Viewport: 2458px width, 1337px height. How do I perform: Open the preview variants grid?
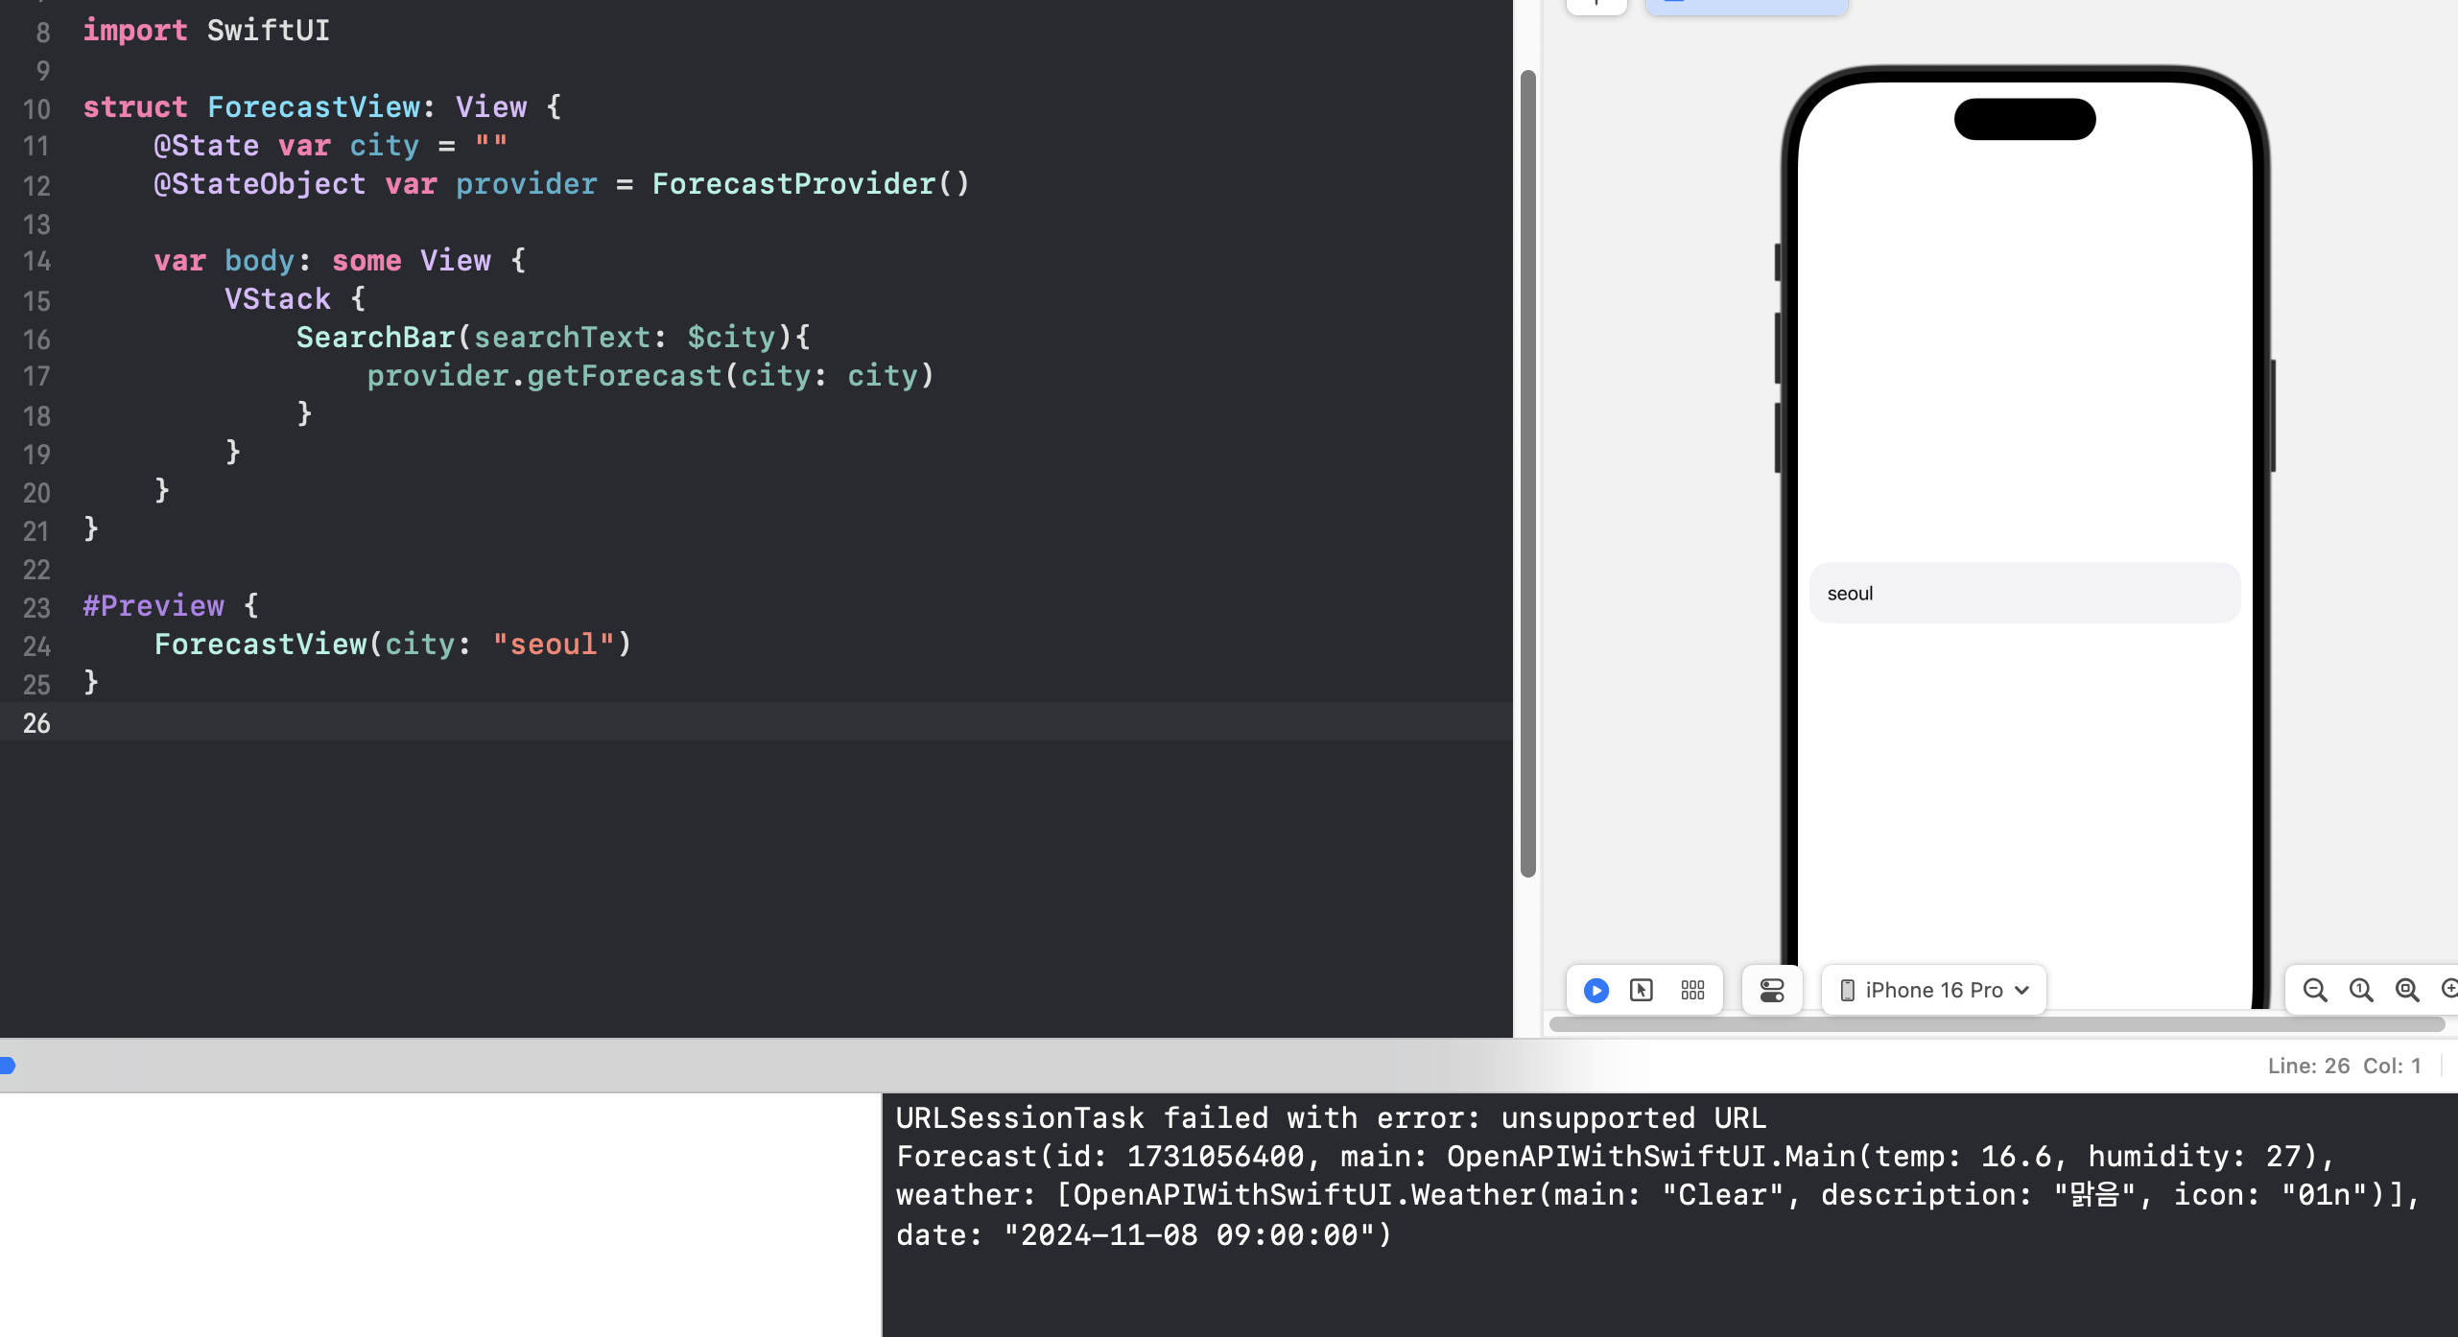pyautogui.click(x=1692, y=990)
